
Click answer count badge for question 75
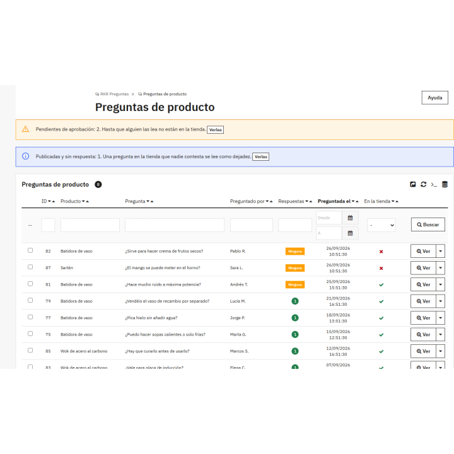pyautogui.click(x=294, y=334)
